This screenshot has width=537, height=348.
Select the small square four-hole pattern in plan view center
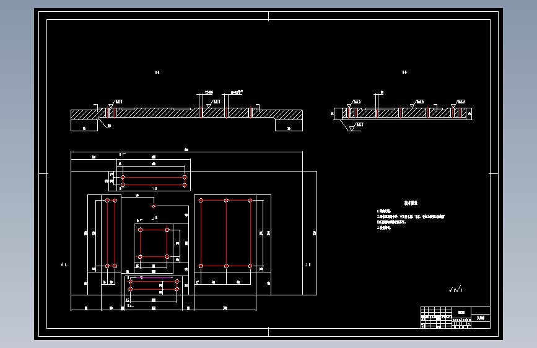coord(154,243)
